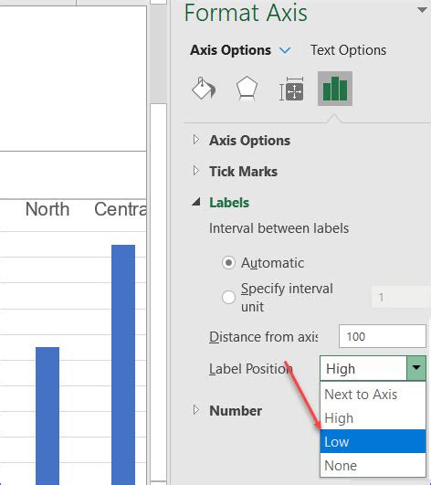The image size is (431, 485).
Task: Open the Fill & Line paint bucket icon
Action: coord(204,89)
